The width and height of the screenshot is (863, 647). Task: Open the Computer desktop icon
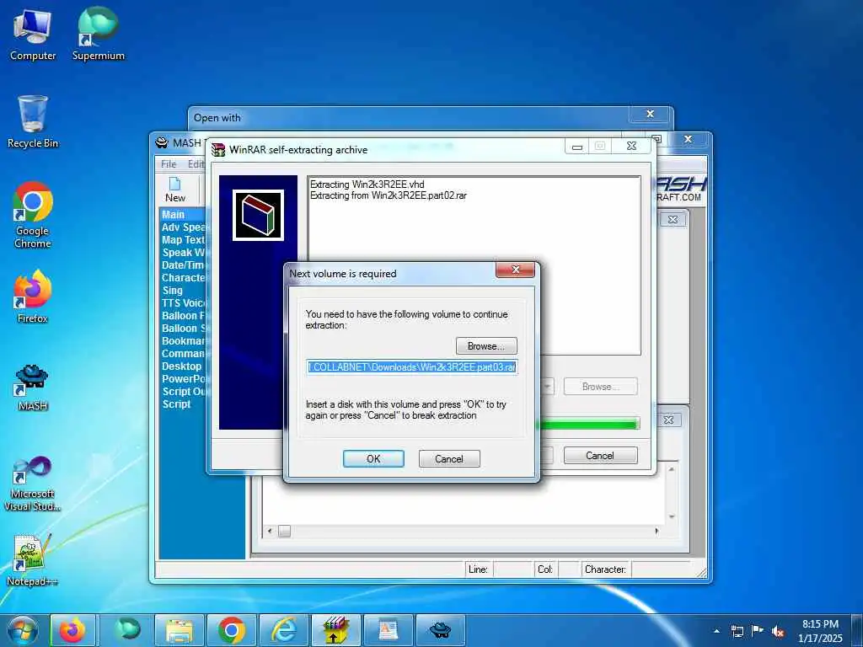point(33,35)
